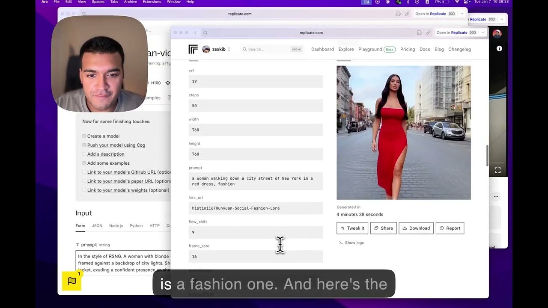Click the steps field showing 50

pos(256,106)
